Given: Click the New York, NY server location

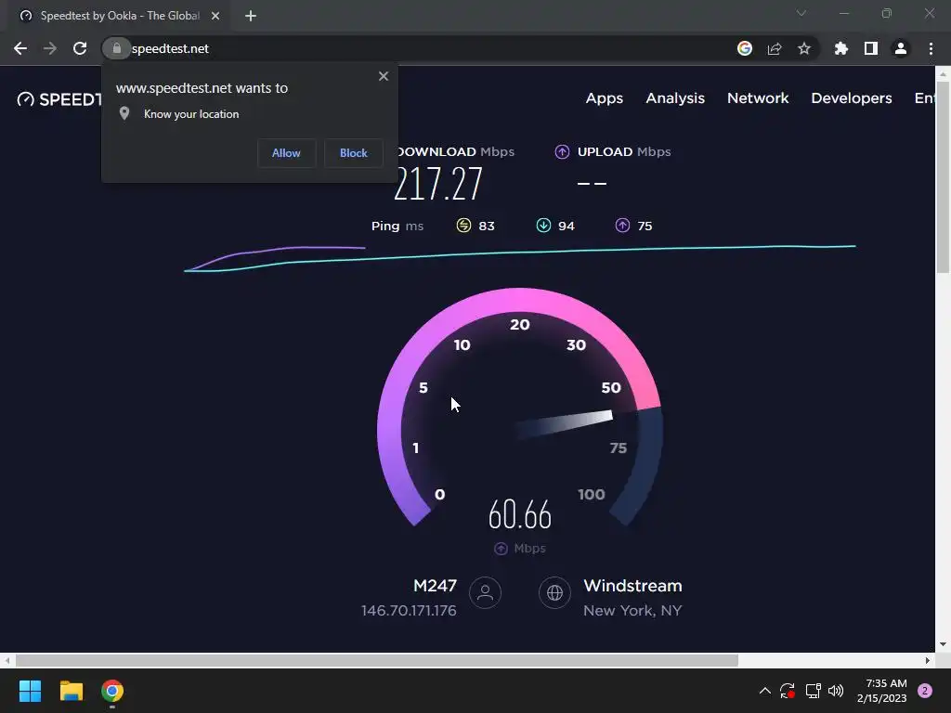Looking at the screenshot, I should click(x=632, y=611).
